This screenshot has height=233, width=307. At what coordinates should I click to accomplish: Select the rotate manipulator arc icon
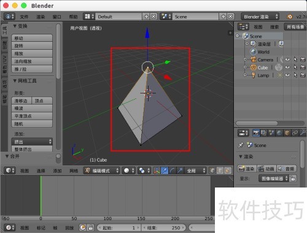click(x=172, y=170)
